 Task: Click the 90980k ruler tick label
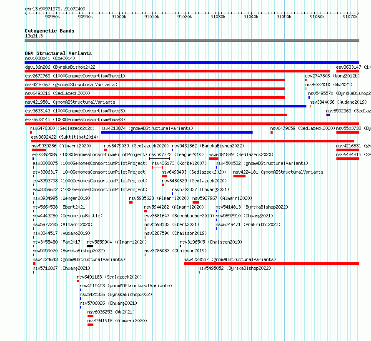click(x=53, y=17)
